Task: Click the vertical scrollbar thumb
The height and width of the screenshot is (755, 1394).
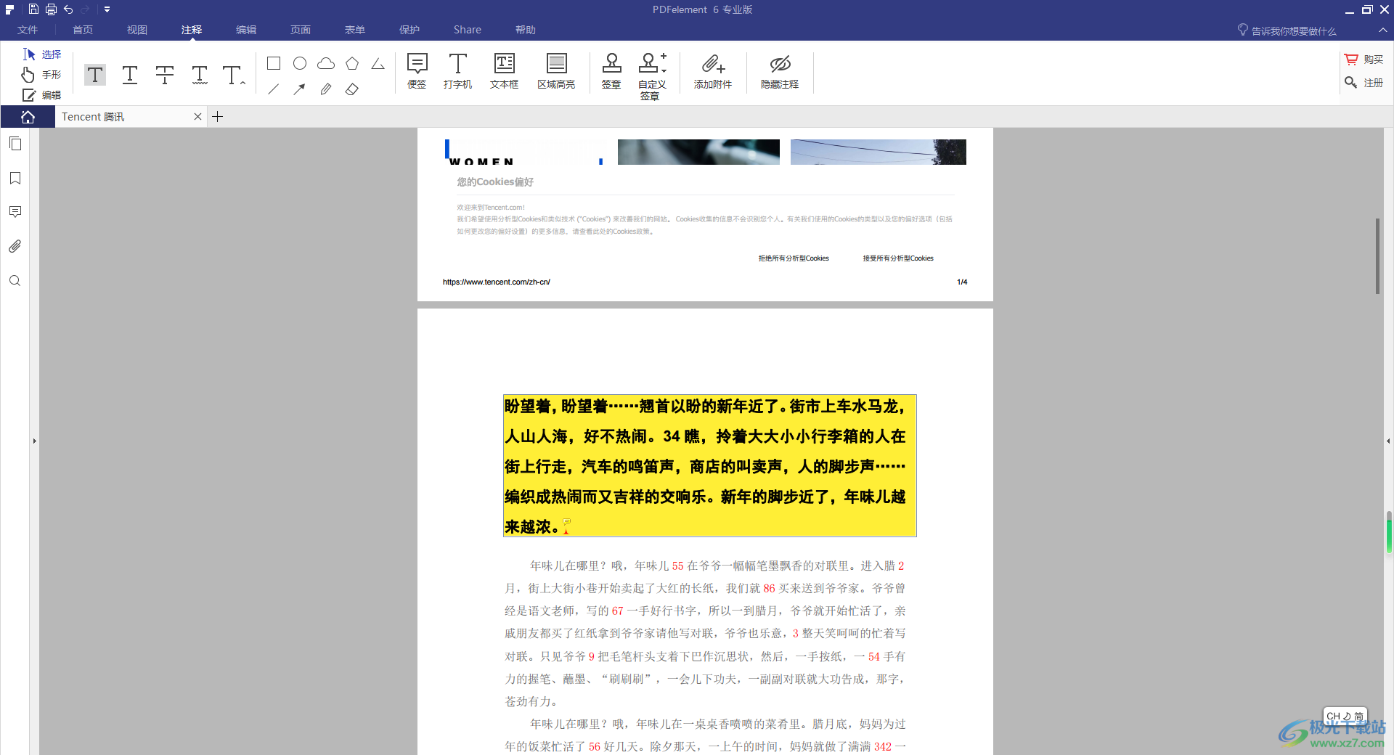Action: [1377, 256]
